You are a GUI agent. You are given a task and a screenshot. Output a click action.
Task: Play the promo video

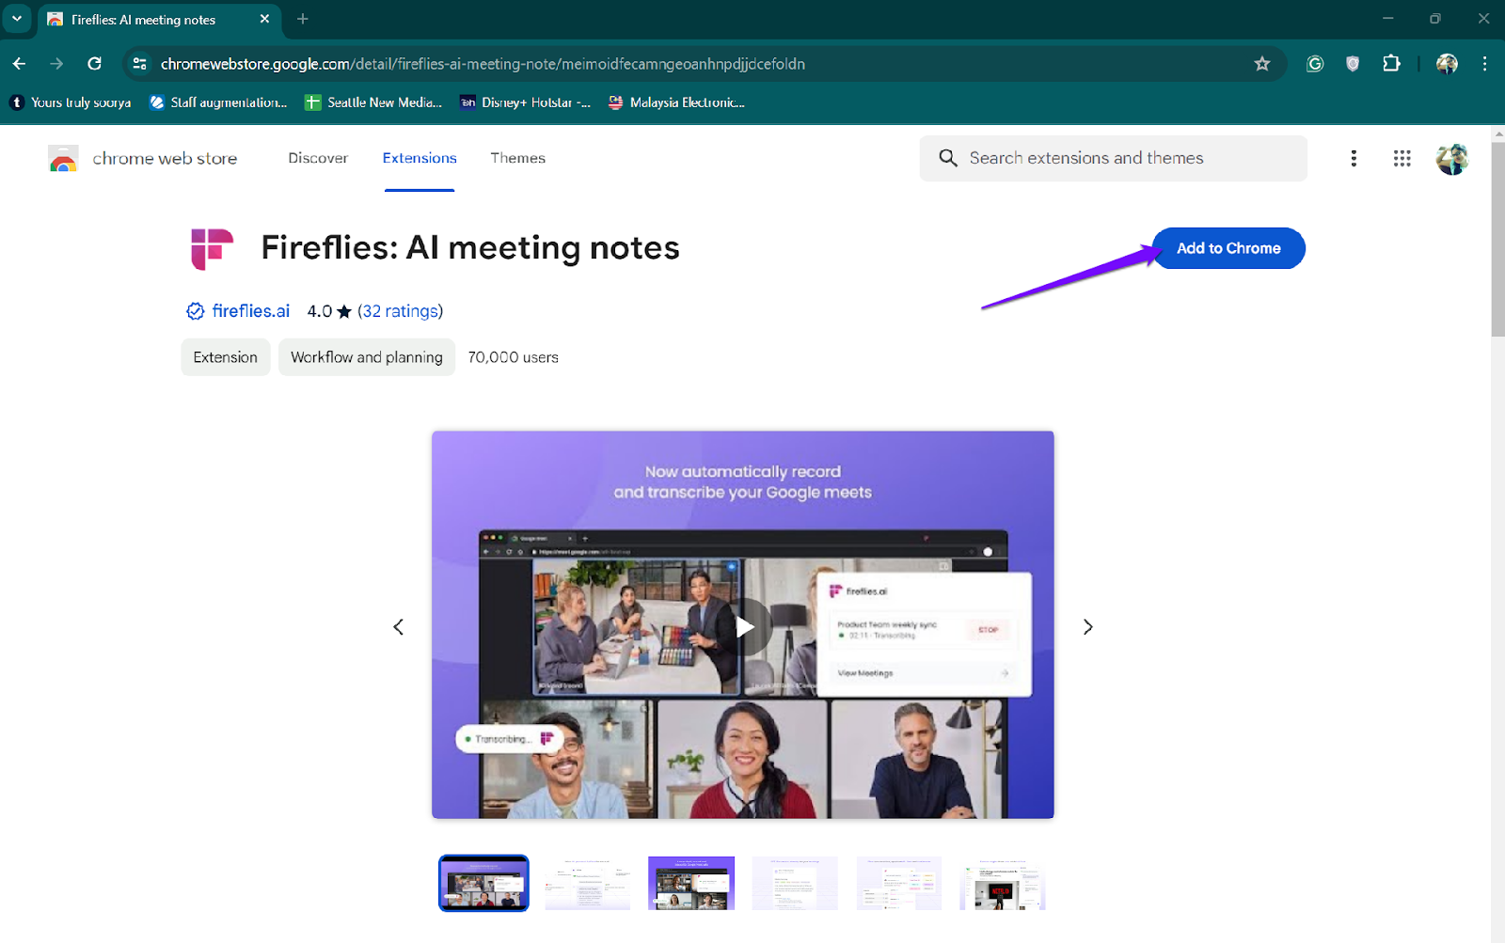tap(744, 626)
